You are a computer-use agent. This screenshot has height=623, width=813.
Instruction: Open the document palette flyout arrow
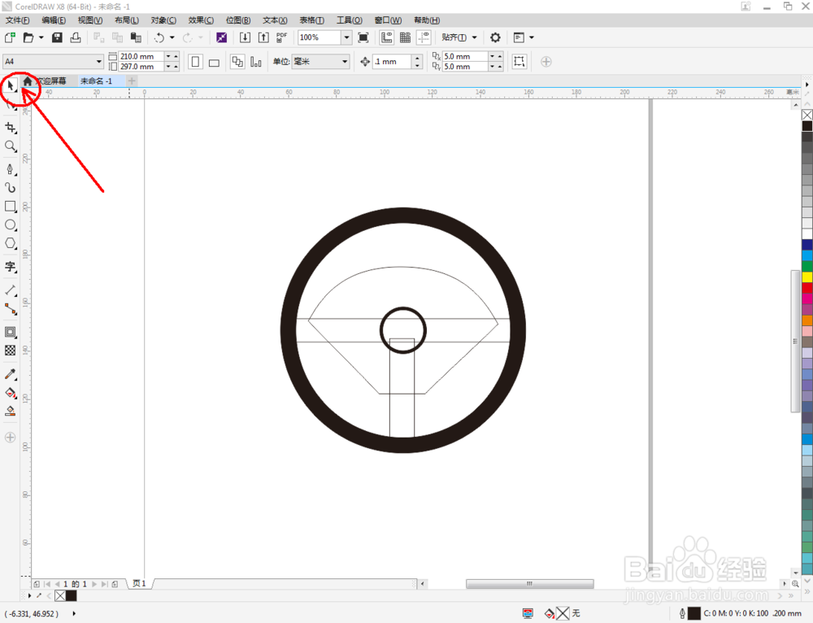30,595
